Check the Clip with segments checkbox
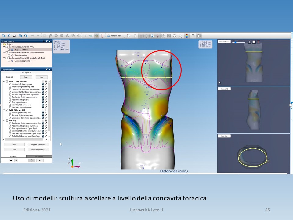 click(9, 61)
